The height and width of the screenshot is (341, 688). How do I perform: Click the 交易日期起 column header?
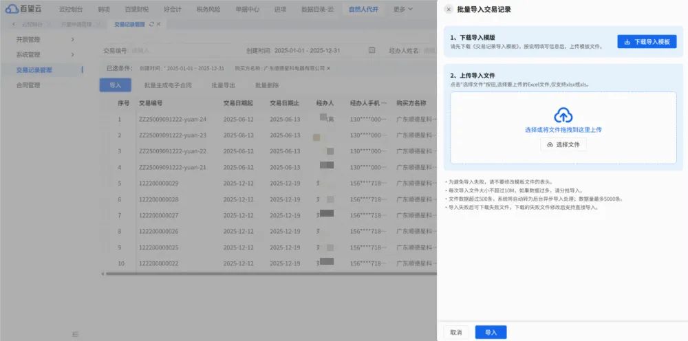238,103
